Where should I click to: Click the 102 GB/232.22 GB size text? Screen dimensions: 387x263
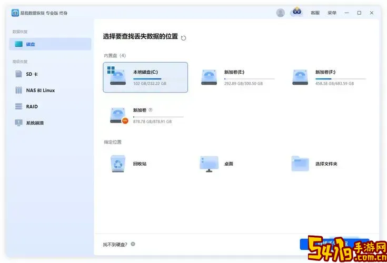point(150,84)
